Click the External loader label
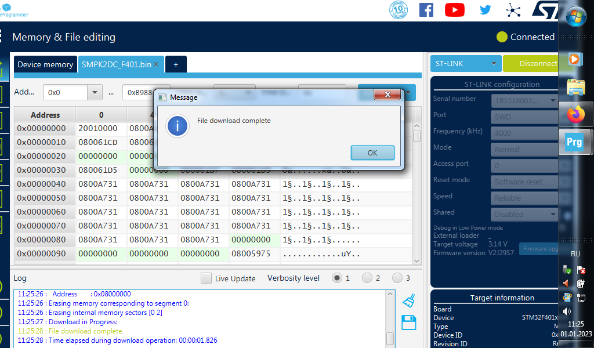 click(456, 235)
